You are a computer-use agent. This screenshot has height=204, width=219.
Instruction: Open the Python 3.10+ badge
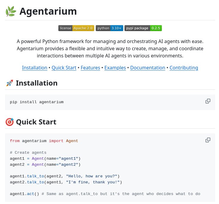(109, 28)
